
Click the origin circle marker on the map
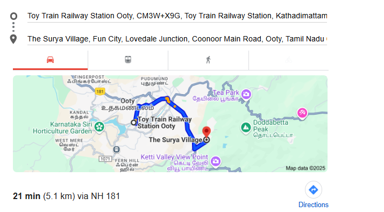point(134,122)
